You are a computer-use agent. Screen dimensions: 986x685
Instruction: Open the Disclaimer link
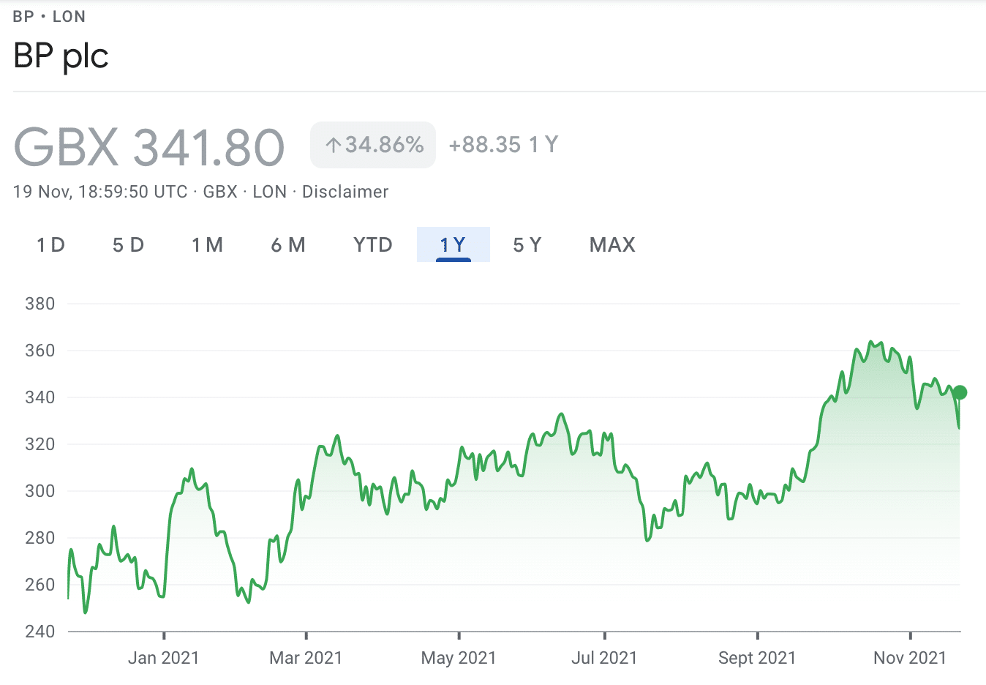345,192
